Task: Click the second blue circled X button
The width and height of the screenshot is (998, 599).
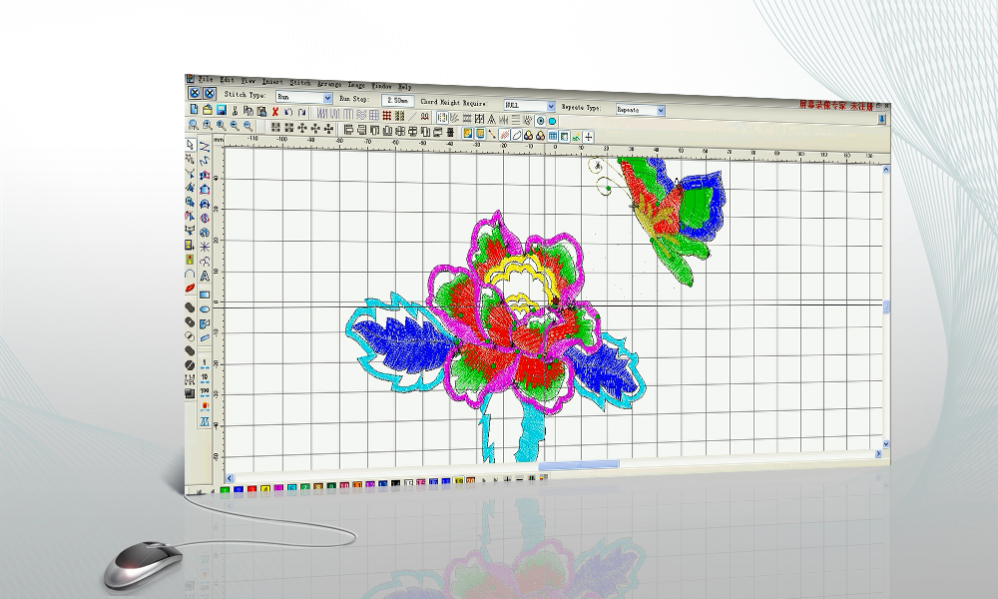Action: coord(210,93)
